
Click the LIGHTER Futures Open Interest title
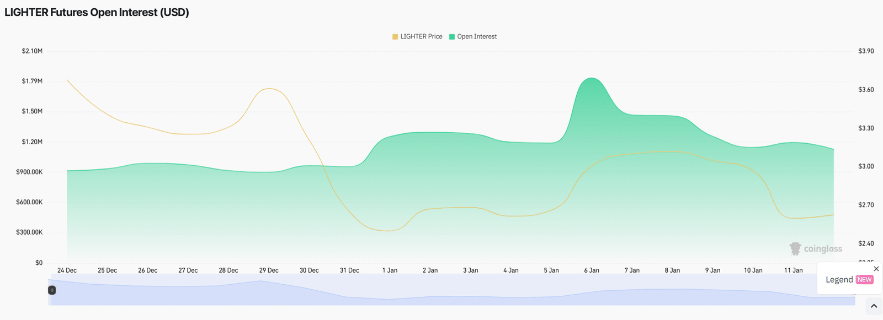[x=97, y=12]
